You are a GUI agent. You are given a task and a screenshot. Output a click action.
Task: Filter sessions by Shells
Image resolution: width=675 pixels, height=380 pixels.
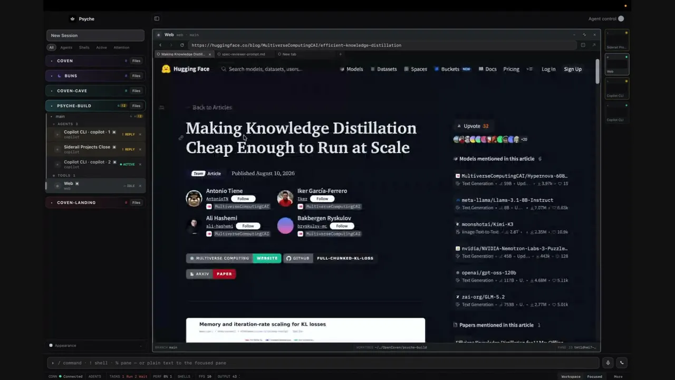[x=84, y=47]
